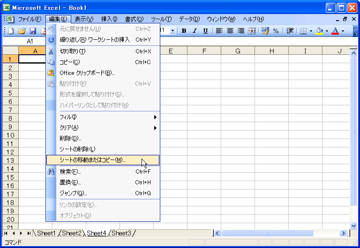Choose コピー(C) menu entry
The width and height of the screenshot is (360, 248).
pyautogui.click(x=103, y=62)
